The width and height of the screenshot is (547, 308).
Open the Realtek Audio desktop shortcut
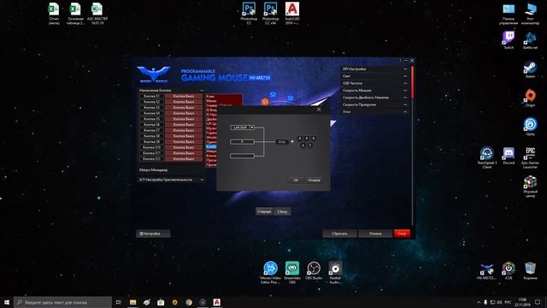click(335, 272)
